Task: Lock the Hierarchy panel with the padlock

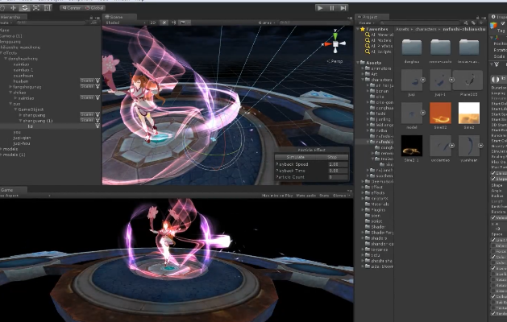Action: pyautogui.click(x=92, y=18)
